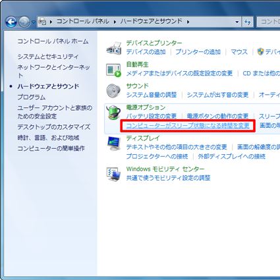Click システムが出す音の変更 link
This screenshot has width=280, height=280.
217,95
